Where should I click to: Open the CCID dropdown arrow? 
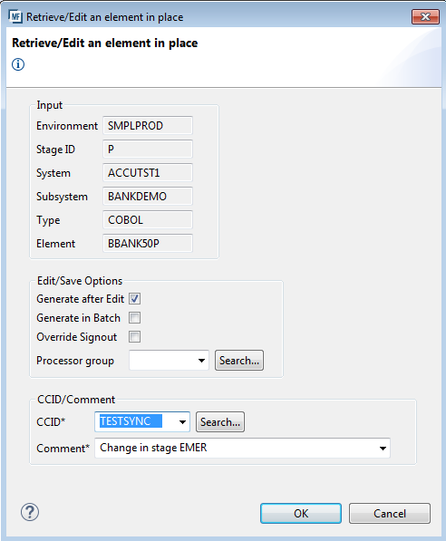182,422
